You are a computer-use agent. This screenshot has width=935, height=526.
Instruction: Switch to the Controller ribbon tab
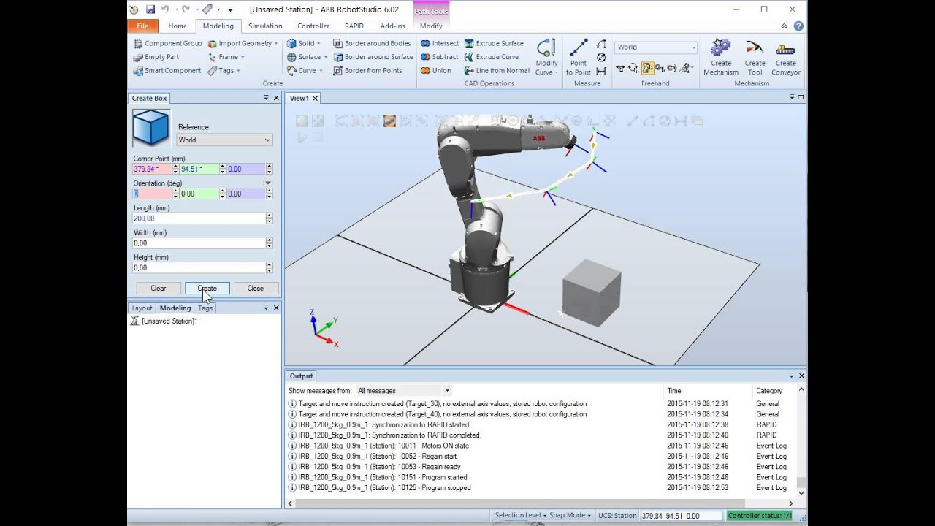[x=313, y=26]
